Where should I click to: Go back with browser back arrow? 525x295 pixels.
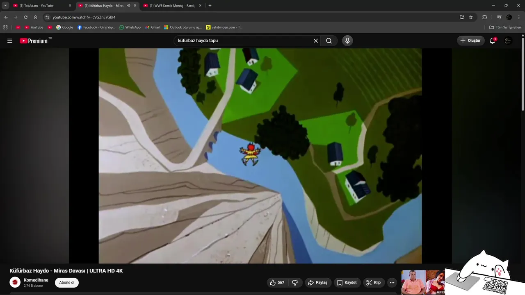coord(6,17)
